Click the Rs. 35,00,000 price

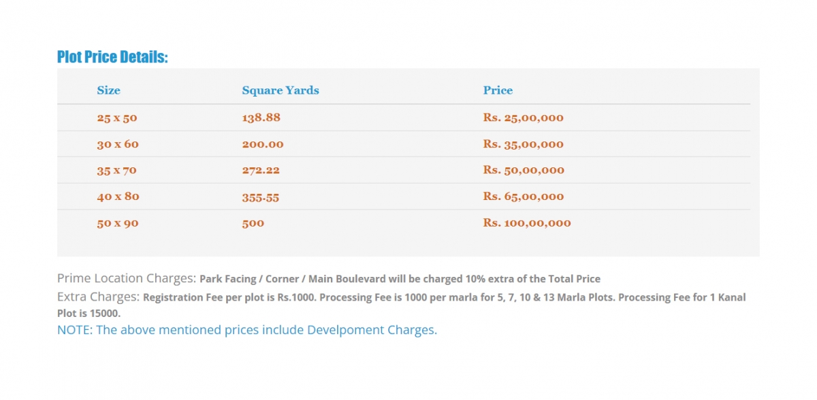click(x=524, y=144)
